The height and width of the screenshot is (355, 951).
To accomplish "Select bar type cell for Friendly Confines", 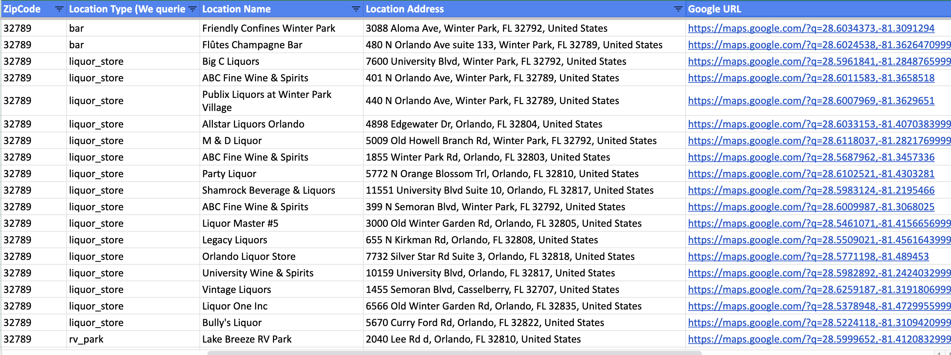I will point(133,28).
